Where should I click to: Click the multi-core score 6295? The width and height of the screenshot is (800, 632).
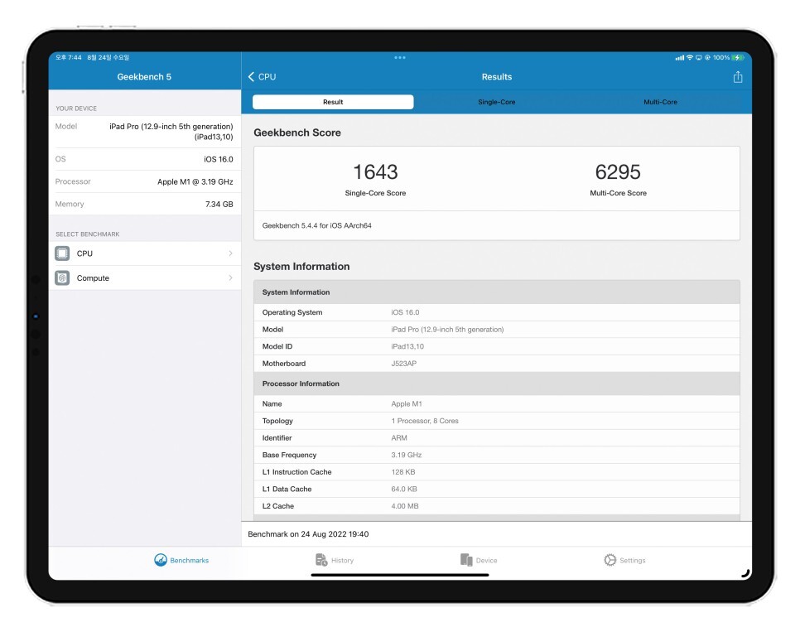click(618, 172)
